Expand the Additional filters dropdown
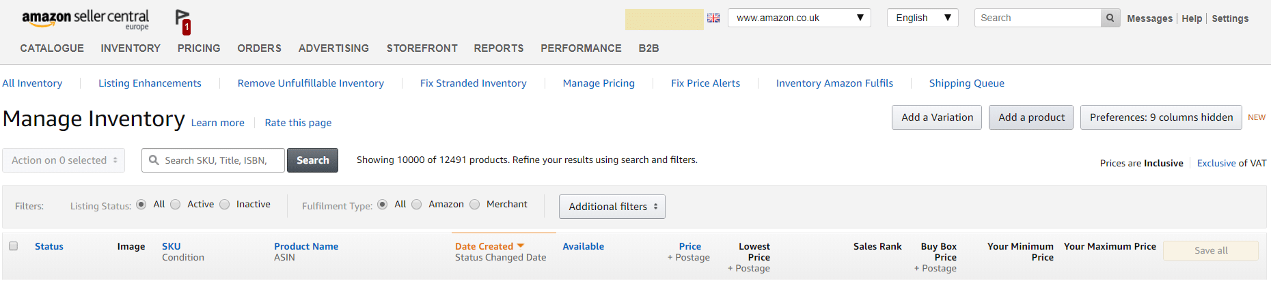The image size is (1271, 296). [x=612, y=207]
